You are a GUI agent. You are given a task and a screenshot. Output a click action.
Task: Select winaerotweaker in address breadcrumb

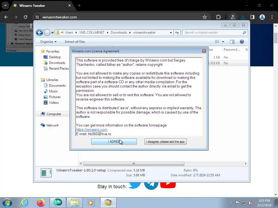[x=144, y=32]
